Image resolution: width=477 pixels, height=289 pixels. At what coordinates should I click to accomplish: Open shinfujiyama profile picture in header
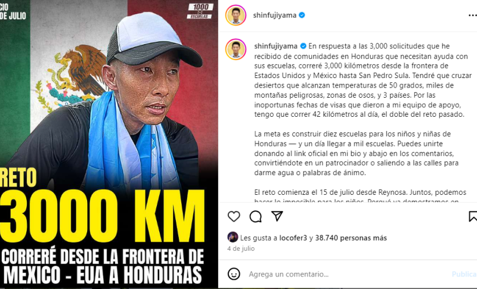point(236,15)
